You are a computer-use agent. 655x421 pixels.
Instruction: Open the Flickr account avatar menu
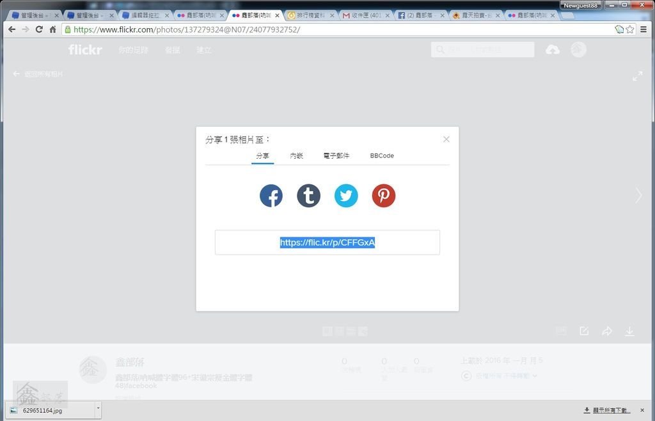click(x=578, y=50)
